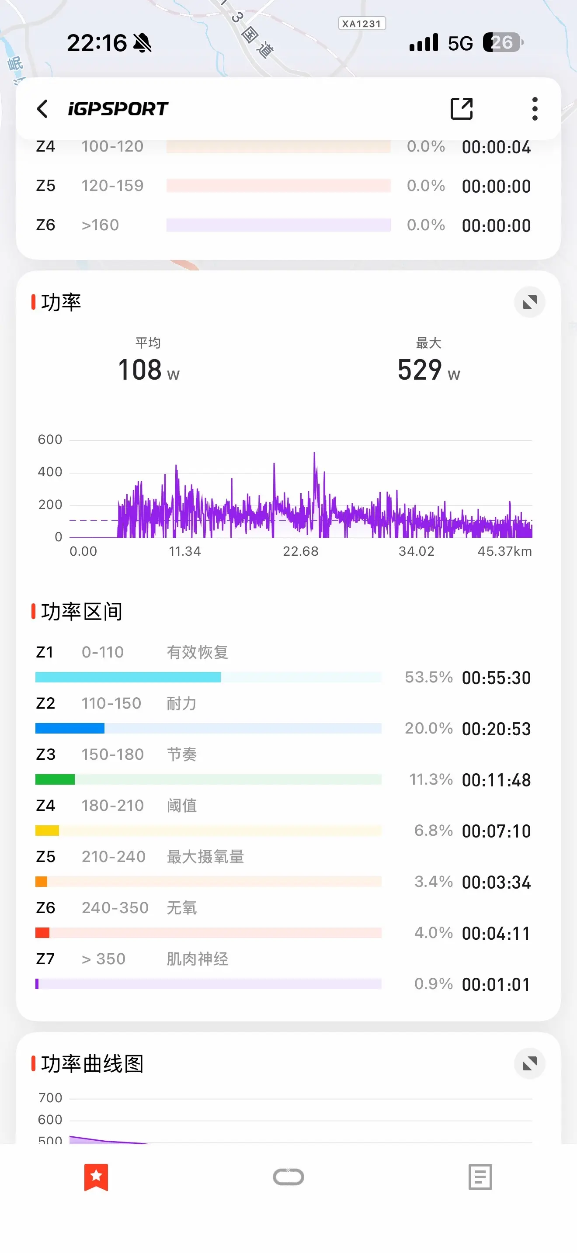Tap the 210-240 power range label
The image size is (577, 1253).
pos(113,857)
